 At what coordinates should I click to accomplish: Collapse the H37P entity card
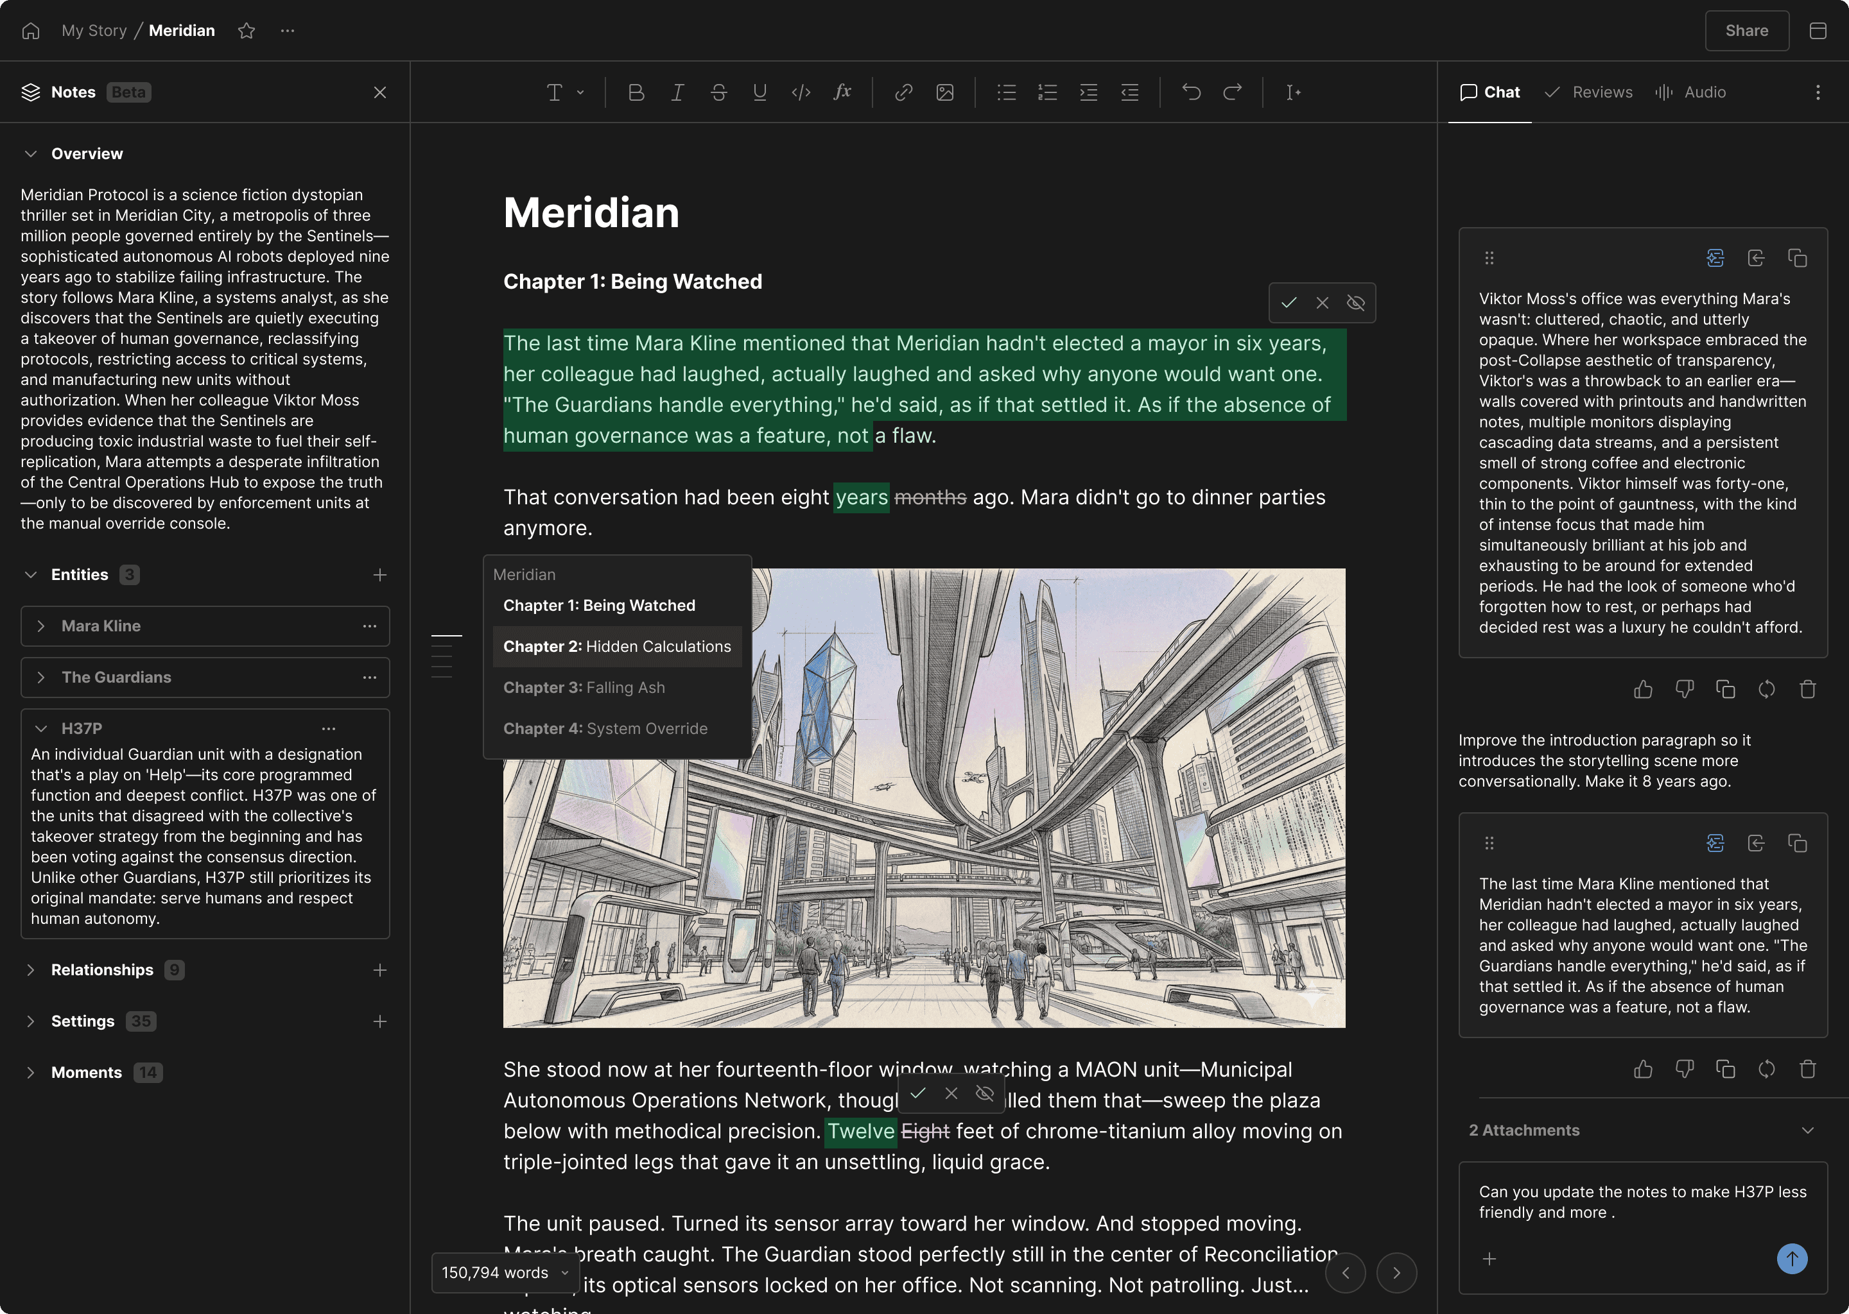[41, 728]
